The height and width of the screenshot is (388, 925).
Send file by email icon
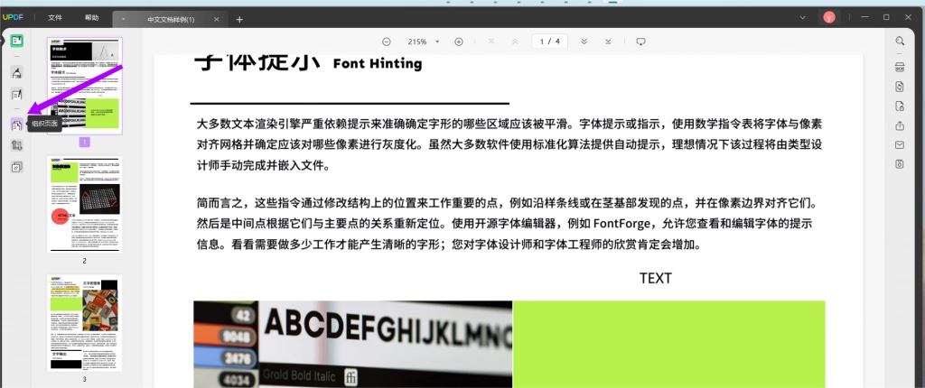click(900, 145)
